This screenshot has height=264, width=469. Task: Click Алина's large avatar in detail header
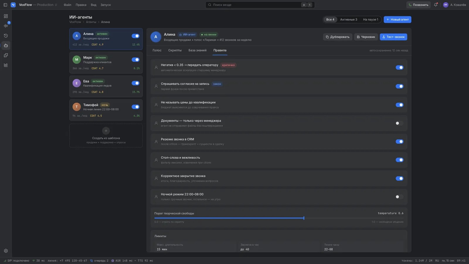tap(156, 37)
